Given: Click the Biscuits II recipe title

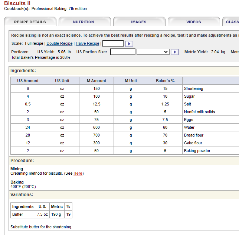Looking at the screenshot, I should tap(17, 3).
